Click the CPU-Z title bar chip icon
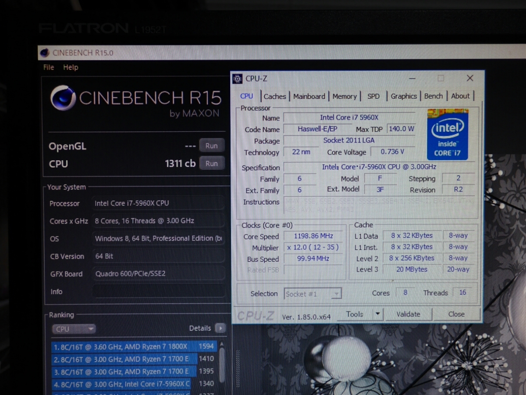Image resolution: width=526 pixels, height=395 pixels. point(237,79)
